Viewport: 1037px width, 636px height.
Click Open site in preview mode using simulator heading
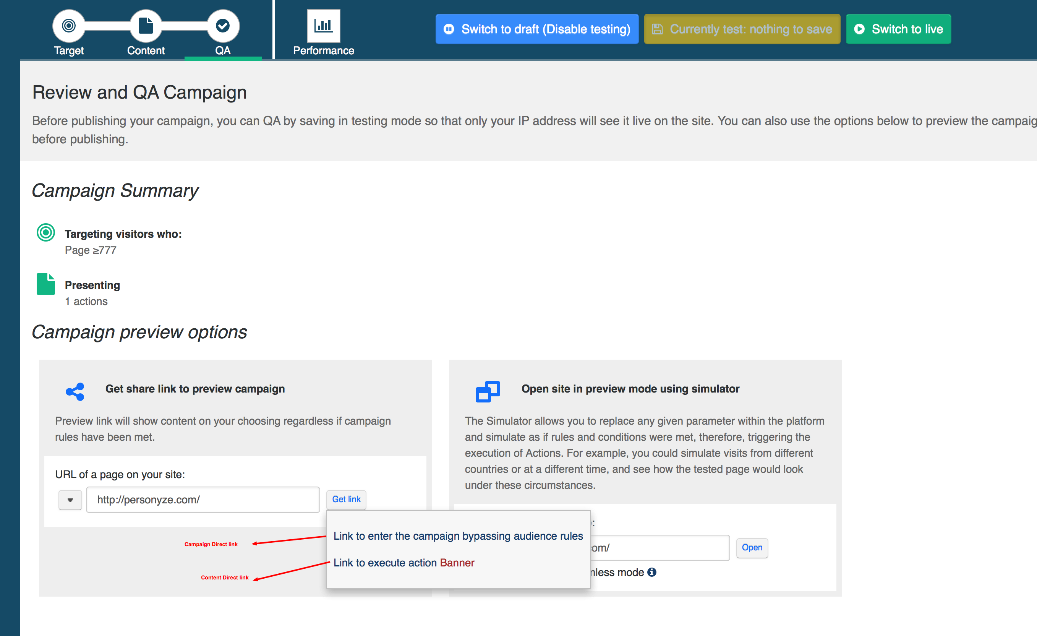(x=630, y=389)
